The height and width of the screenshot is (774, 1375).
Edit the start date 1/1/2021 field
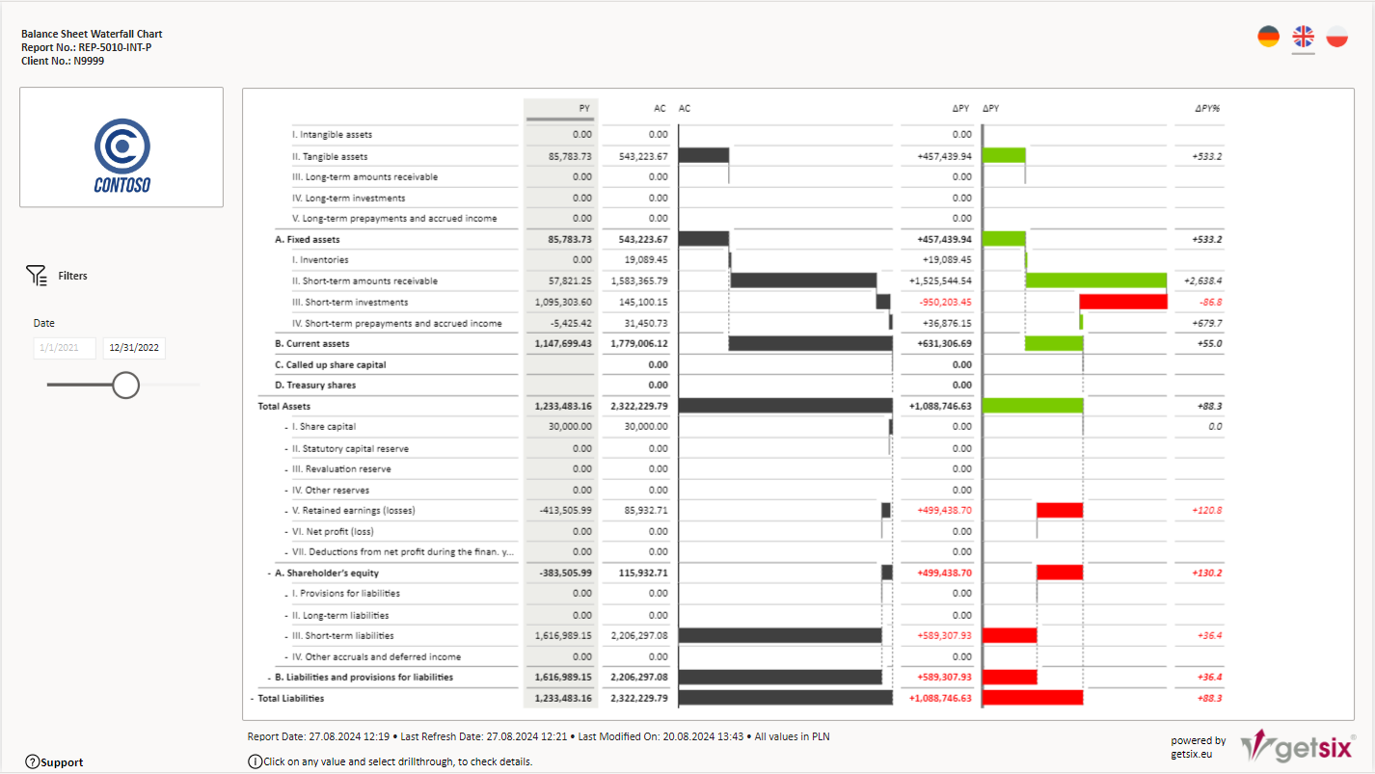pyautogui.click(x=65, y=348)
